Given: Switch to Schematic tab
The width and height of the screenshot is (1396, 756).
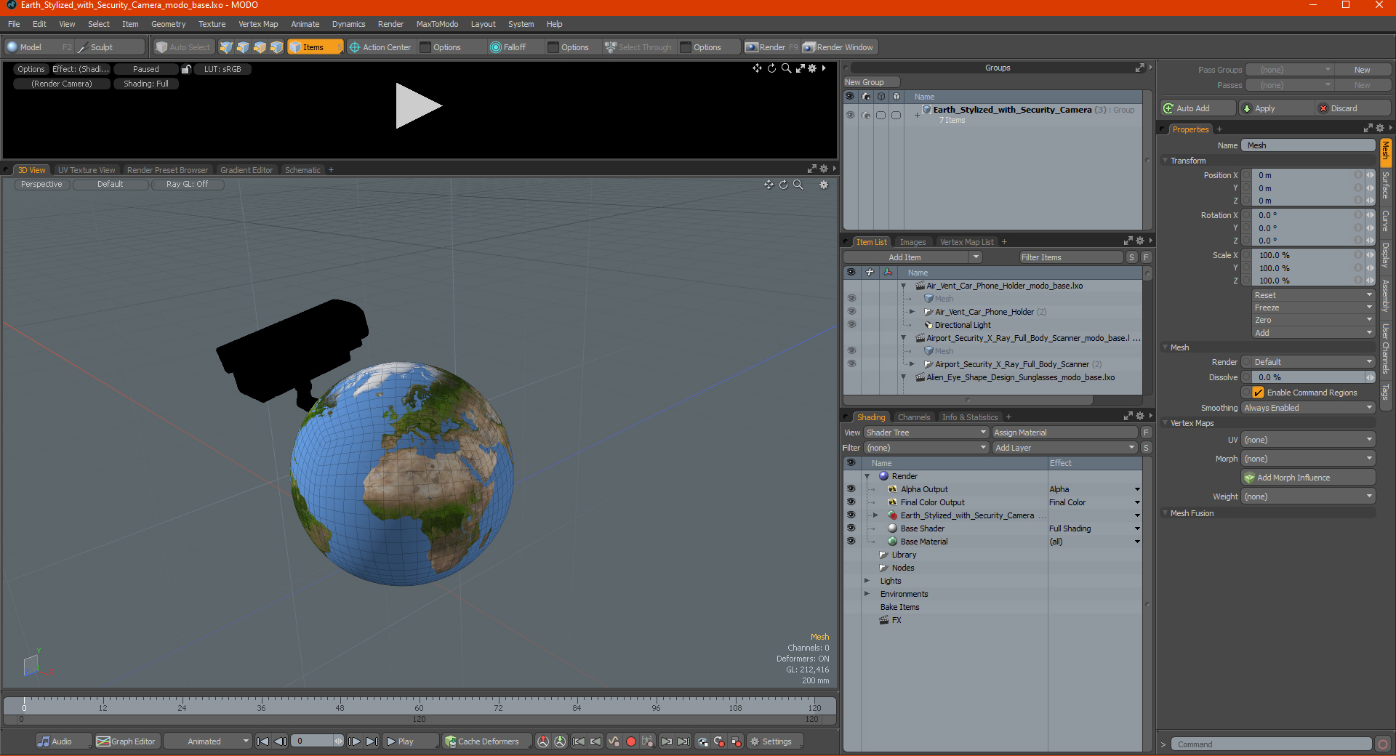Looking at the screenshot, I should [x=302, y=170].
